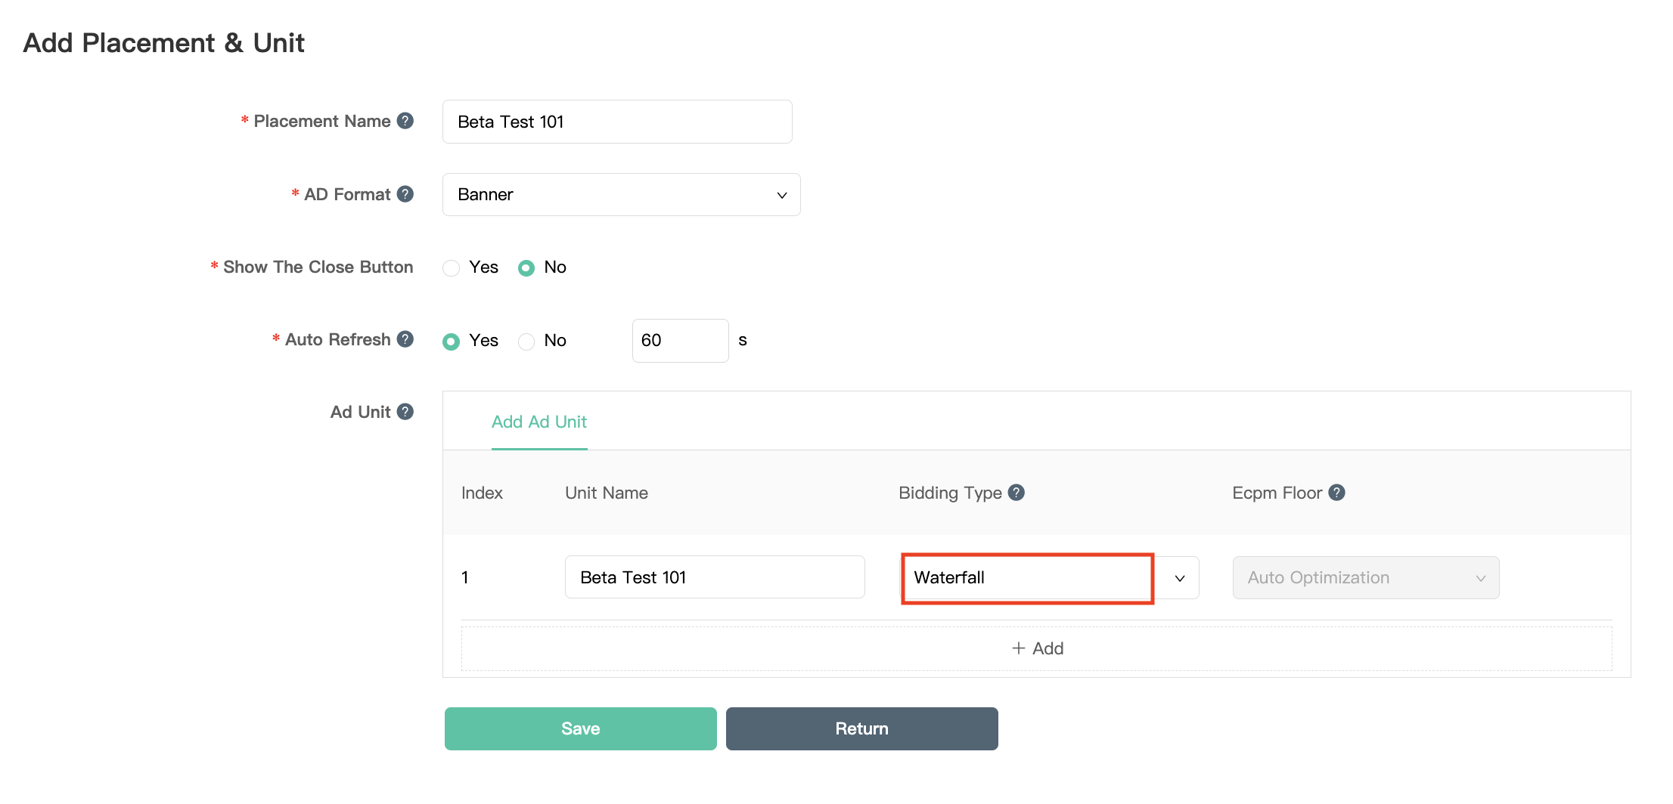
Task: Click the Ad Unit help icon
Action: (405, 412)
